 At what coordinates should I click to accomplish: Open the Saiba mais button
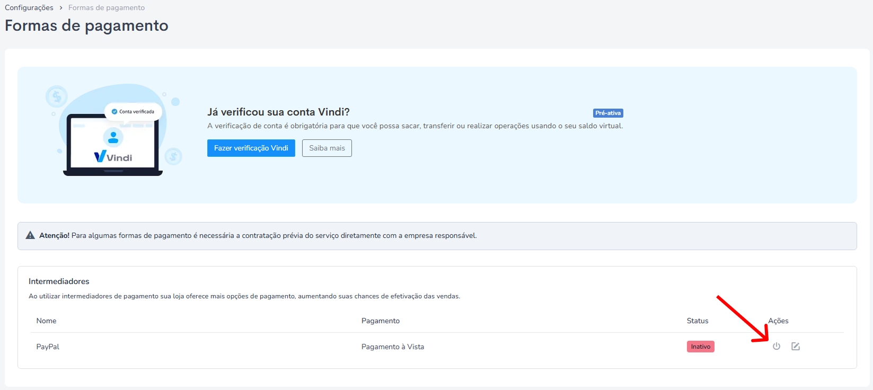point(327,148)
